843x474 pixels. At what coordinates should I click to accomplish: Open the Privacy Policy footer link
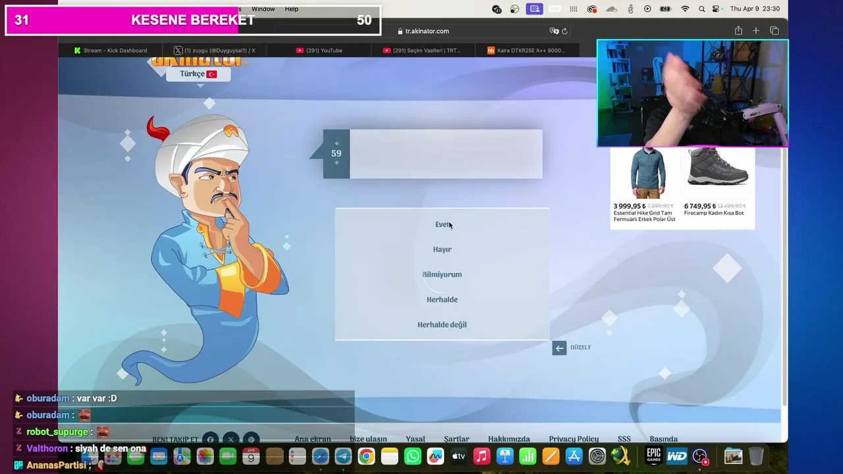tap(574, 439)
